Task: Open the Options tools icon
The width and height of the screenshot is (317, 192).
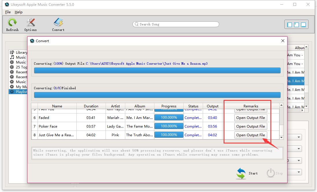Action: (30, 23)
